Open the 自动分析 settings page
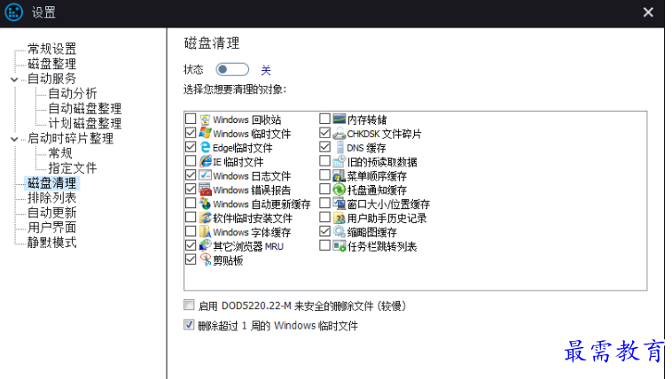This screenshot has width=672, height=379. pyautogui.click(x=73, y=93)
